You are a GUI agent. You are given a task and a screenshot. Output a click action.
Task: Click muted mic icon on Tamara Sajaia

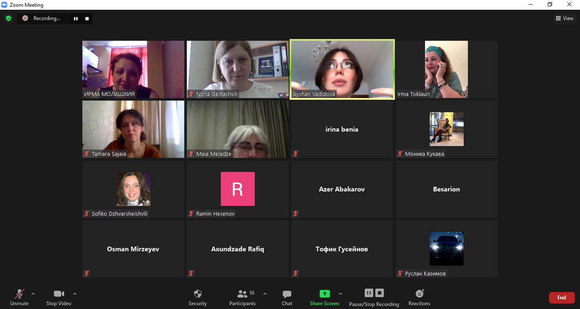coord(87,154)
